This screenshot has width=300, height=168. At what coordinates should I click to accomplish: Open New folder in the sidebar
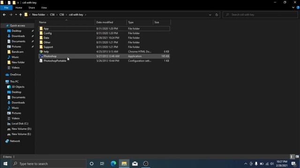[18, 62]
